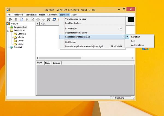Screen dimensions: 164x116
Task: Switch to the Blokk tab
Action: [40, 63]
